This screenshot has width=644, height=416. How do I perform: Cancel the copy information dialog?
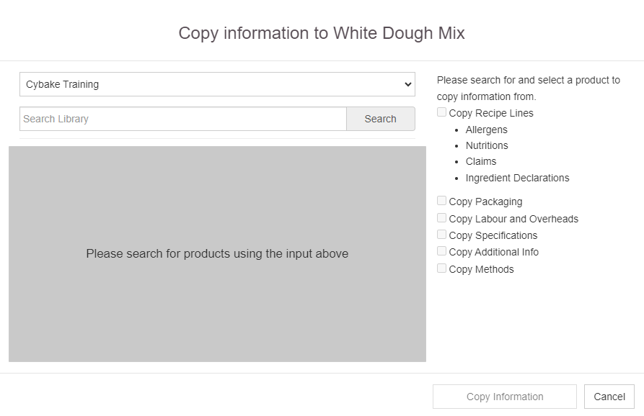tap(609, 397)
